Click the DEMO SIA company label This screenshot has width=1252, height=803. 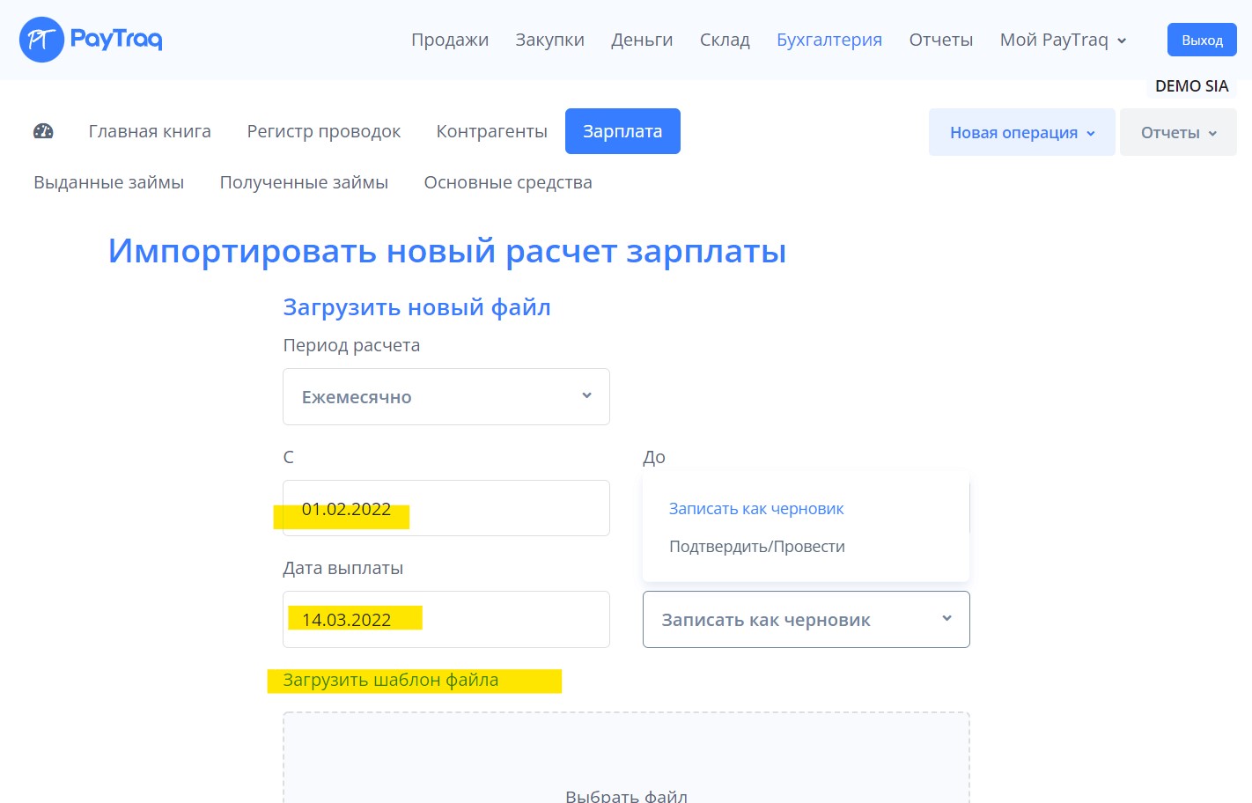(1191, 86)
